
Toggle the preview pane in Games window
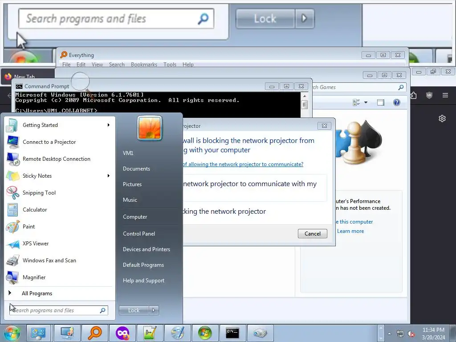point(381,102)
